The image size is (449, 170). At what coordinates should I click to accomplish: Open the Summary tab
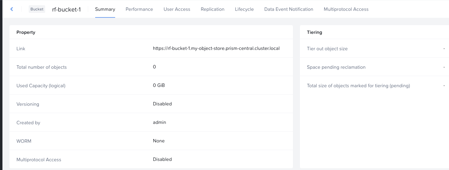tap(105, 9)
